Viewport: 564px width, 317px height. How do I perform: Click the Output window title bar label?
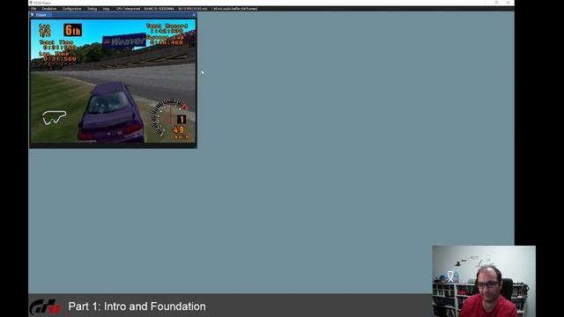[x=41, y=15]
